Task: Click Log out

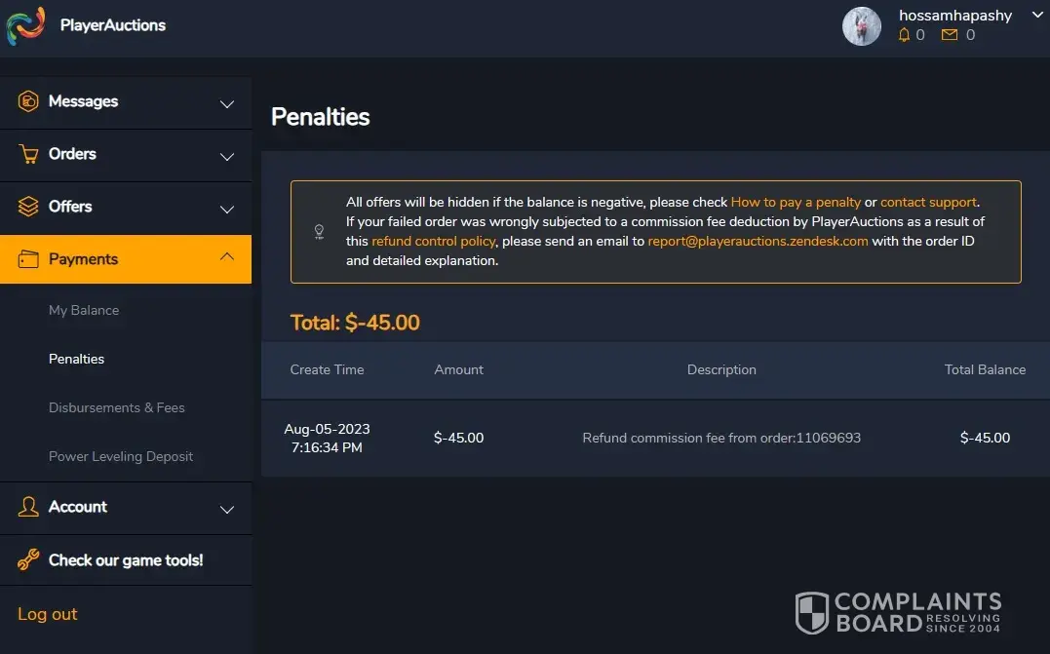Action: click(48, 614)
